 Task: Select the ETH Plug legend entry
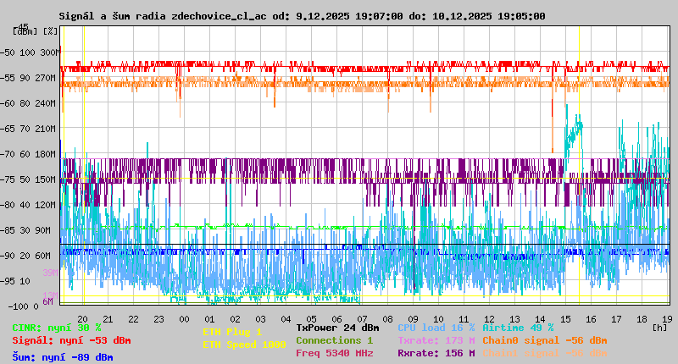pos(232,332)
